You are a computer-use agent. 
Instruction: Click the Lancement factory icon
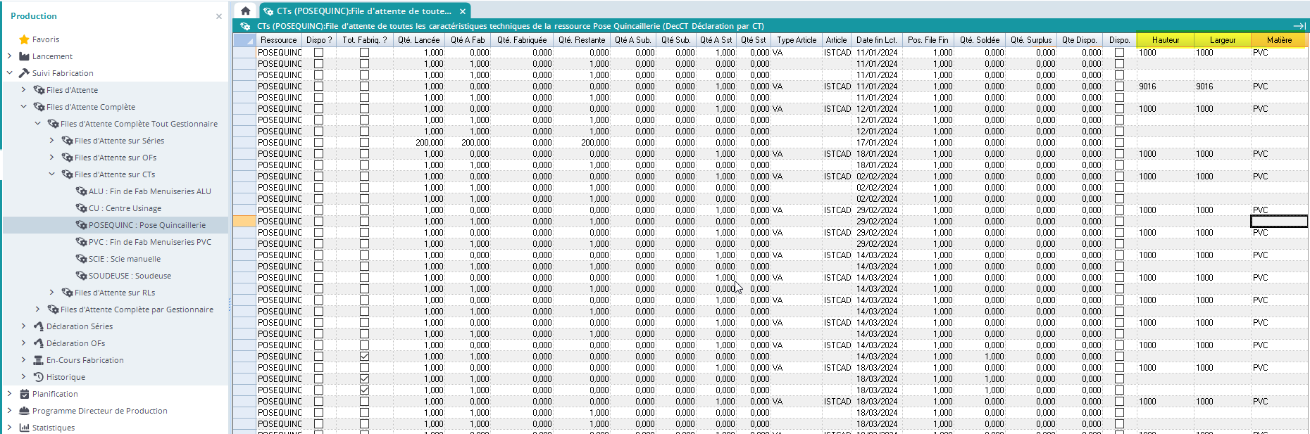tap(25, 56)
